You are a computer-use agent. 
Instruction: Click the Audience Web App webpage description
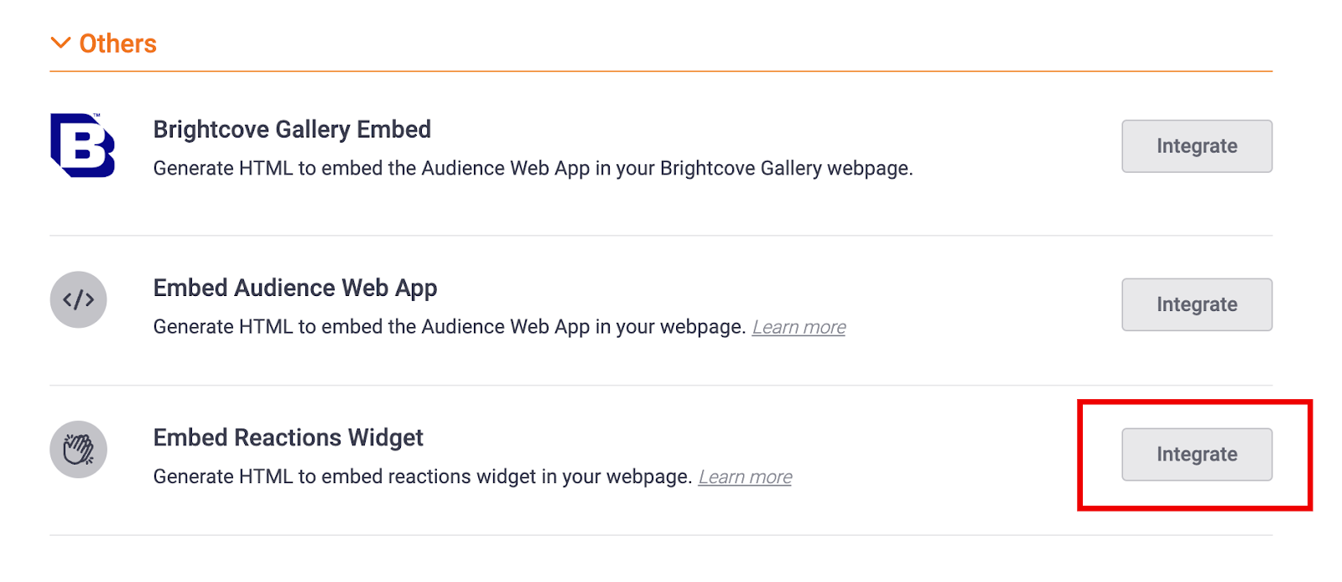pyautogui.click(x=450, y=327)
